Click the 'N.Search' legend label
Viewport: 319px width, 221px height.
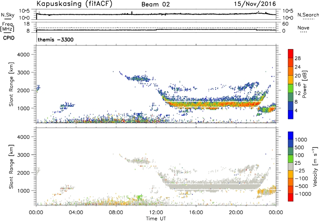tap(308, 15)
